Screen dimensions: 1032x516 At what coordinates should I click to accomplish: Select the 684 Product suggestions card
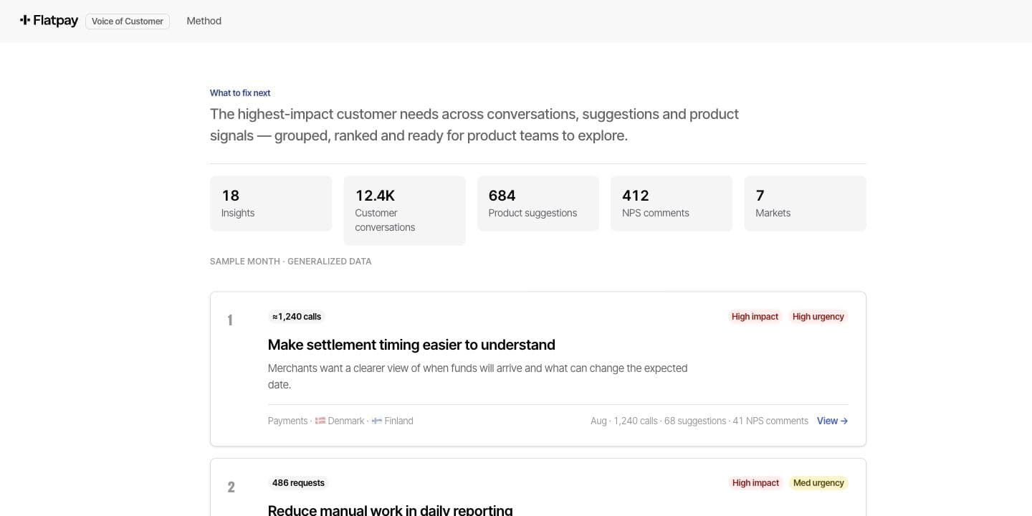(x=538, y=204)
